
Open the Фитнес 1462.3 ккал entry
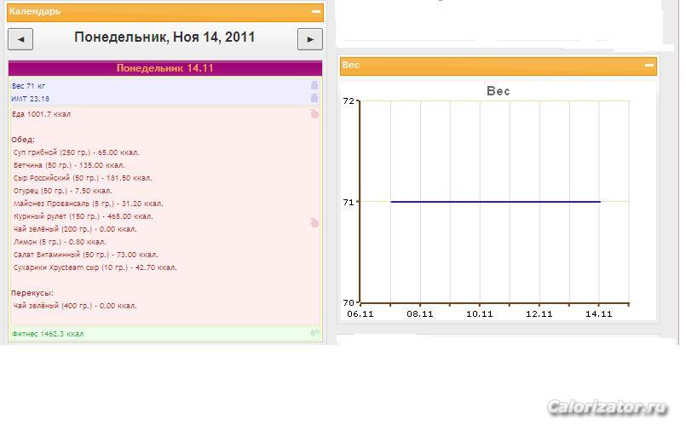click(x=48, y=334)
